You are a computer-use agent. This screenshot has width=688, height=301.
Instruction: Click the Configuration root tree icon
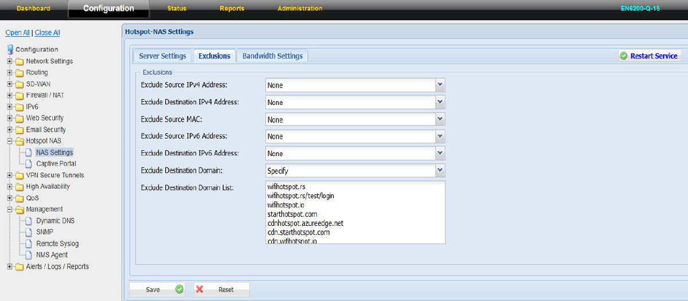10,49
